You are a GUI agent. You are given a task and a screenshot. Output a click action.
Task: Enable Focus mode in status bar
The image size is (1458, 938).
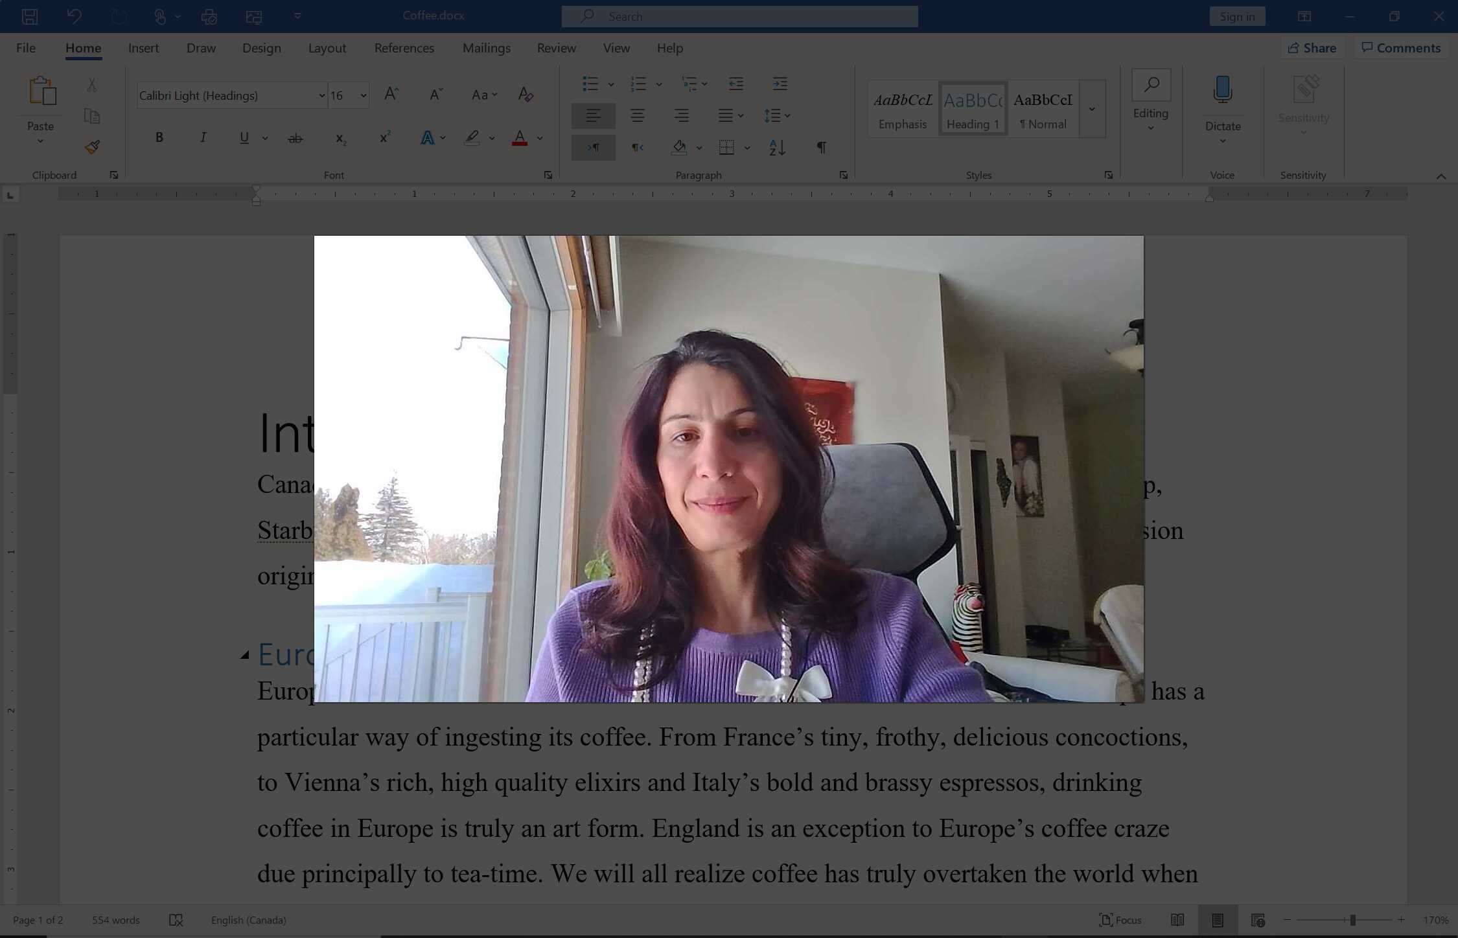click(1120, 920)
